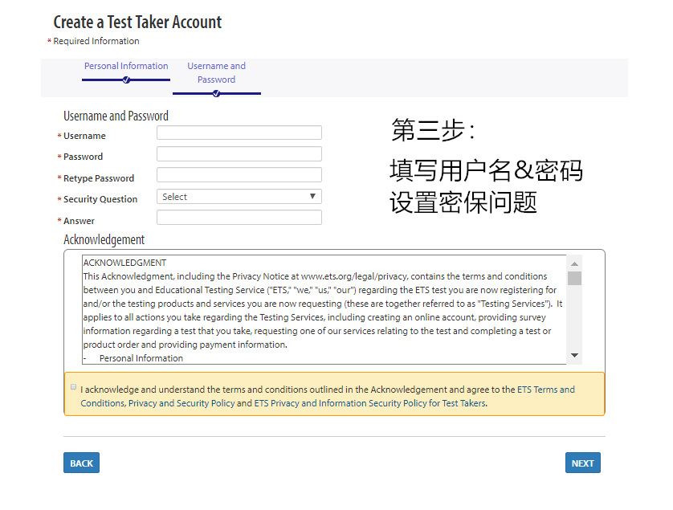
Task: Open ETS Privacy and Information Security Policy link
Action: (370, 403)
